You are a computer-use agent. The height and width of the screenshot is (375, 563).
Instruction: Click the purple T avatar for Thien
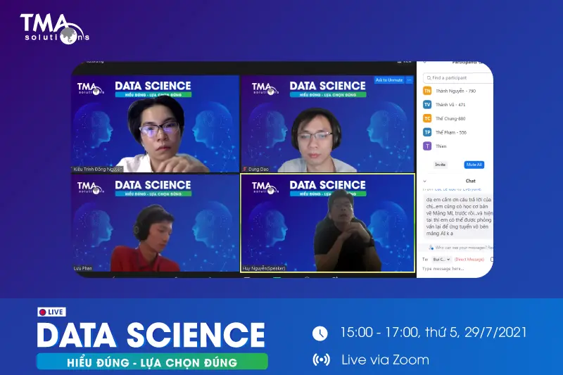click(x=427, y=146)
